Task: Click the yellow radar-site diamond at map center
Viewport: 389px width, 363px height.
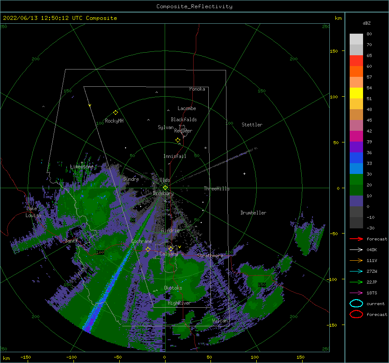Action: pos(165,188)
